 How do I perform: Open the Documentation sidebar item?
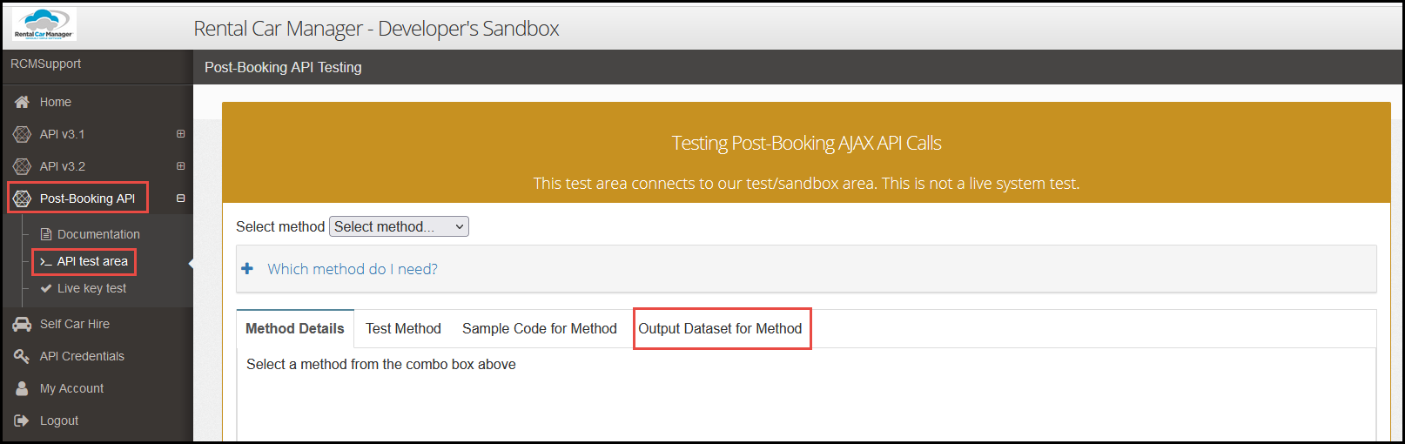pyautogui.click(x=97, y=234)
